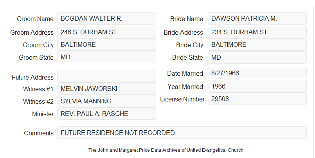Viewport: 315px width, 158px height.
Task: Click the Bride State field
Action: [x=257, y=57]
